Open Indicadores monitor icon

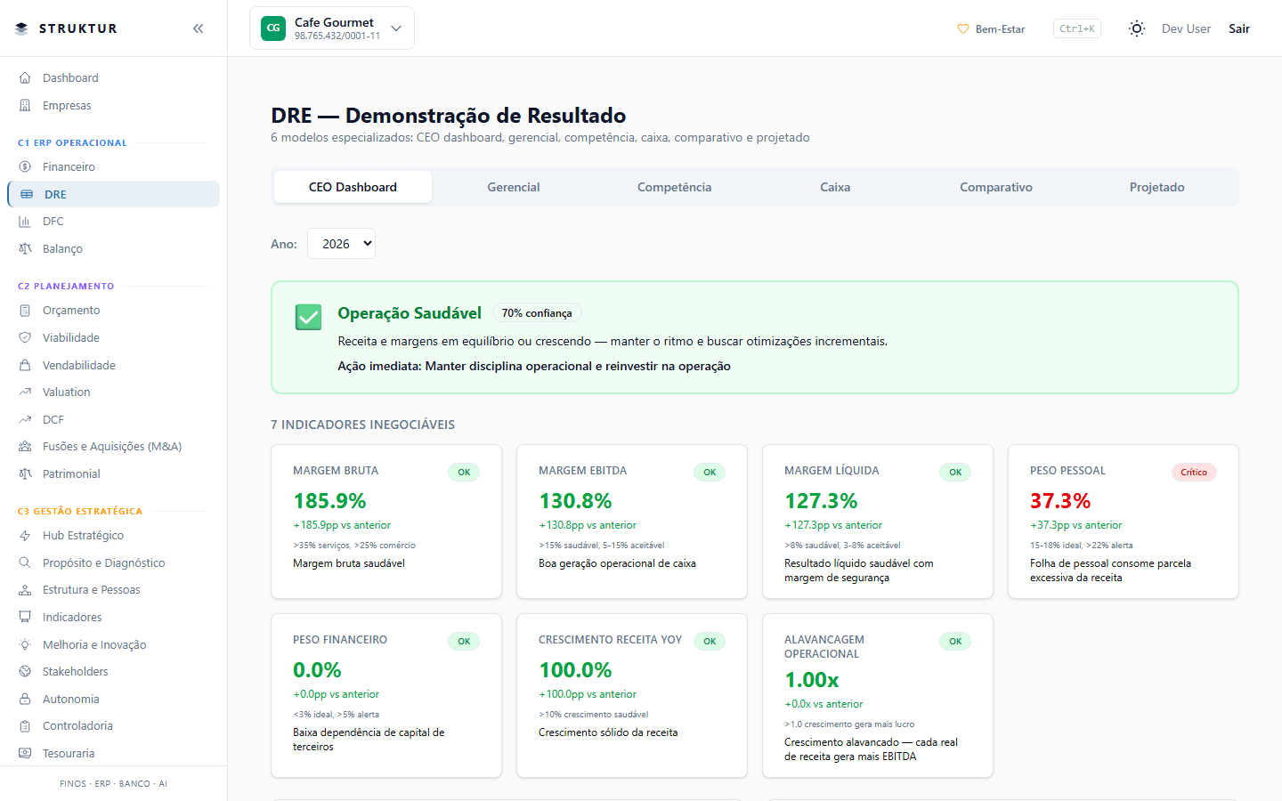25,617
